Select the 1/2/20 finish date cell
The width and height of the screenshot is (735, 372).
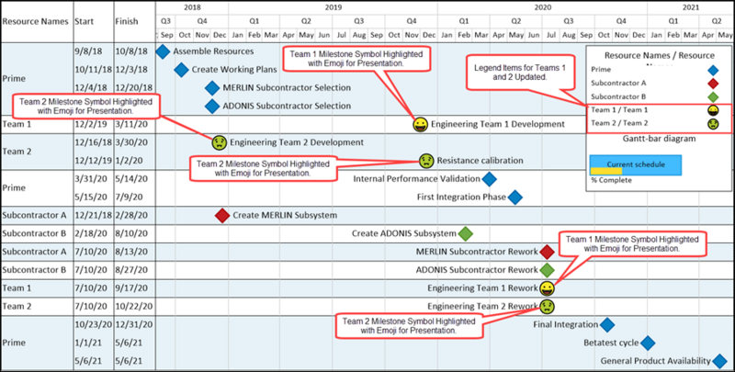click(x=129, y=161)
